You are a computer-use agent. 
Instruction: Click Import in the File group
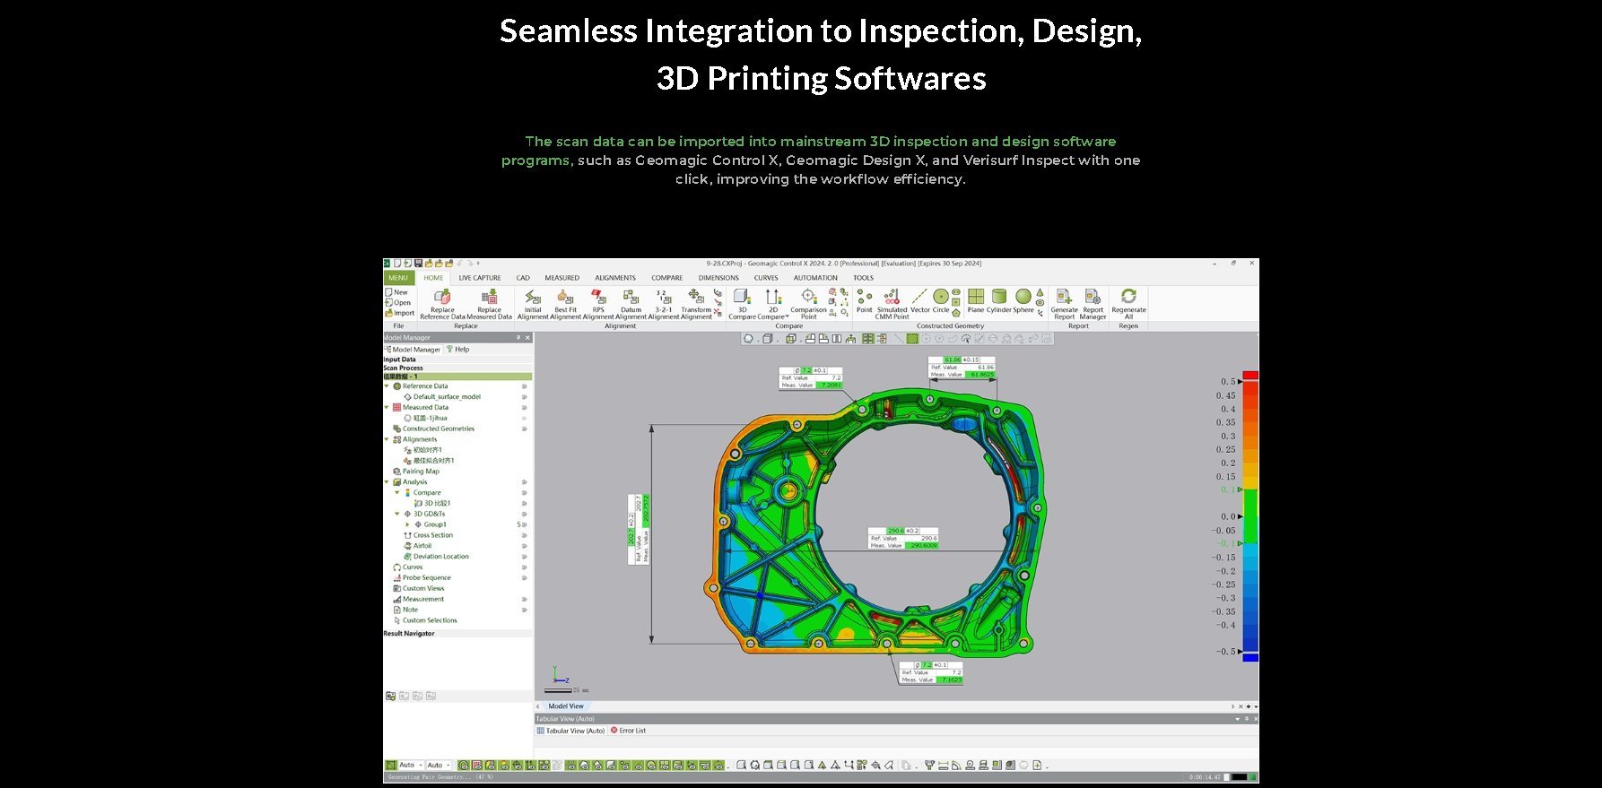coord(400,313)
